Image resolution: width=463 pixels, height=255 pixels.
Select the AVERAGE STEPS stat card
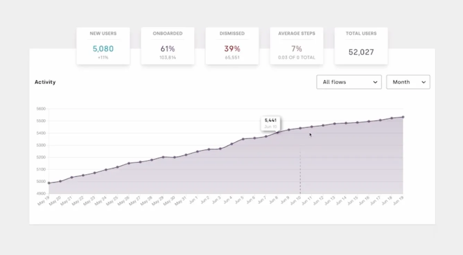point(297,45)
